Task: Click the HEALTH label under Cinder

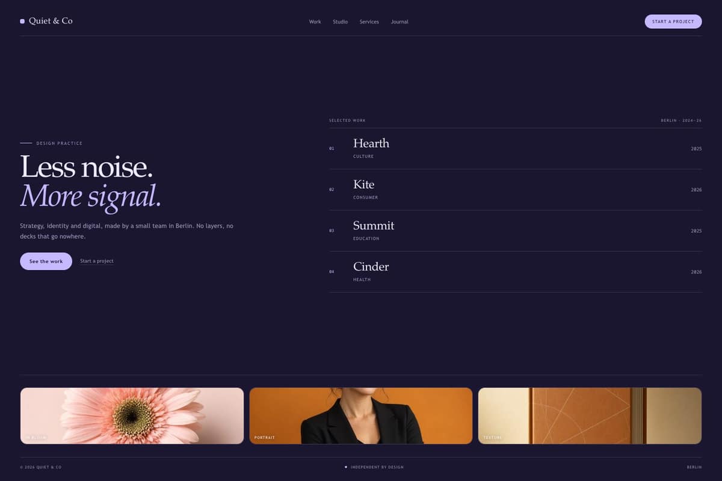Action: pyautogui.click(x=362, y=280)
